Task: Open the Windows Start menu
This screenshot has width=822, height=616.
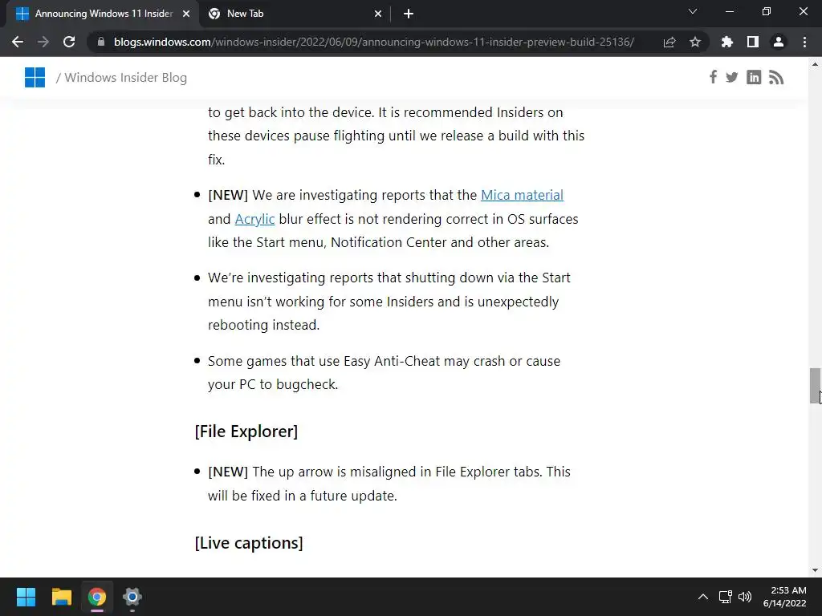Action: [x=26, y=597]
